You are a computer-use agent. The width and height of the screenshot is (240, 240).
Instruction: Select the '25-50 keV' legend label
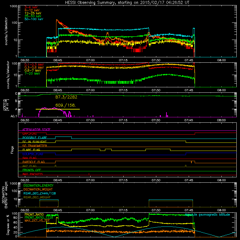click(33, 16)
